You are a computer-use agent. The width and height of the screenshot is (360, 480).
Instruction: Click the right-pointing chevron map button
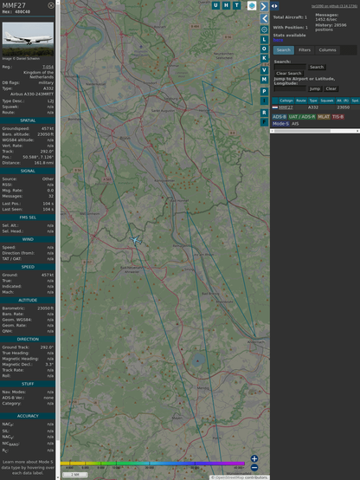click(264, 6)
